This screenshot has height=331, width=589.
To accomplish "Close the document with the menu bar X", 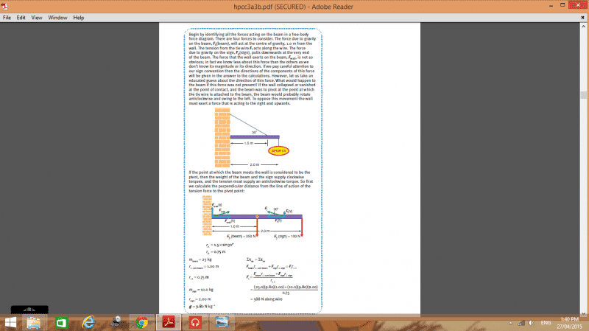I will tap(582, 18).
